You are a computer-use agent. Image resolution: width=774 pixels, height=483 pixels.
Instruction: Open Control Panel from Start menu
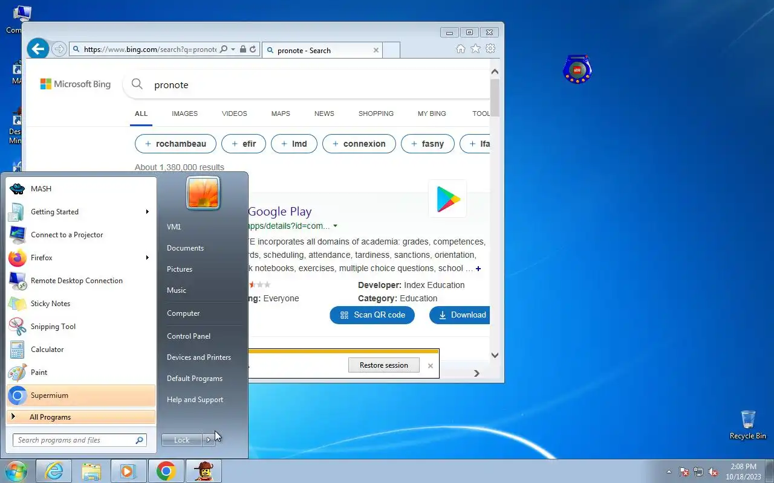coord(189,336)
